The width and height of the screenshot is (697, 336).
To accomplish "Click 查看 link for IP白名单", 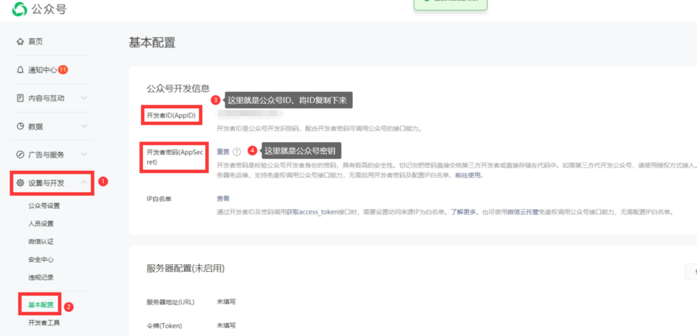I will coord(223,199).
